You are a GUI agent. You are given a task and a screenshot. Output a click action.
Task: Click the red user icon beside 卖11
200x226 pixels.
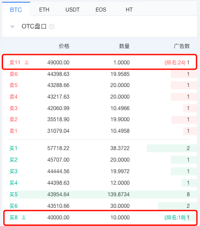27,63
